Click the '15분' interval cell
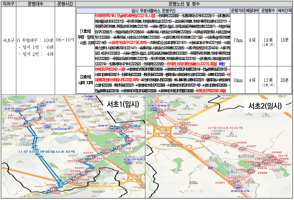The image size is (294, 200). point(284,40)
